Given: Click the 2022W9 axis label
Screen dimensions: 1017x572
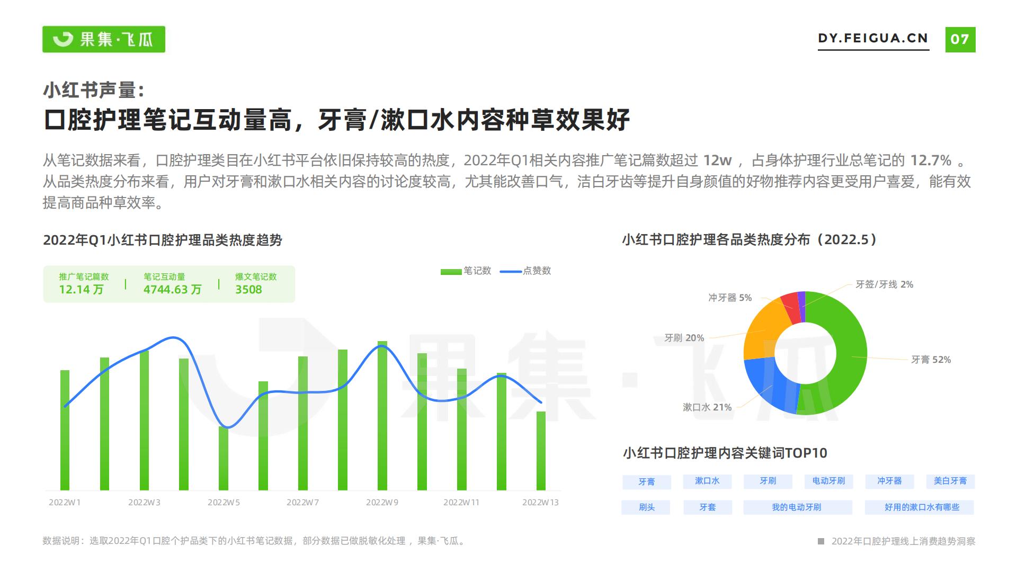Looking at the screenshot, I should click(x=382, y=502).
